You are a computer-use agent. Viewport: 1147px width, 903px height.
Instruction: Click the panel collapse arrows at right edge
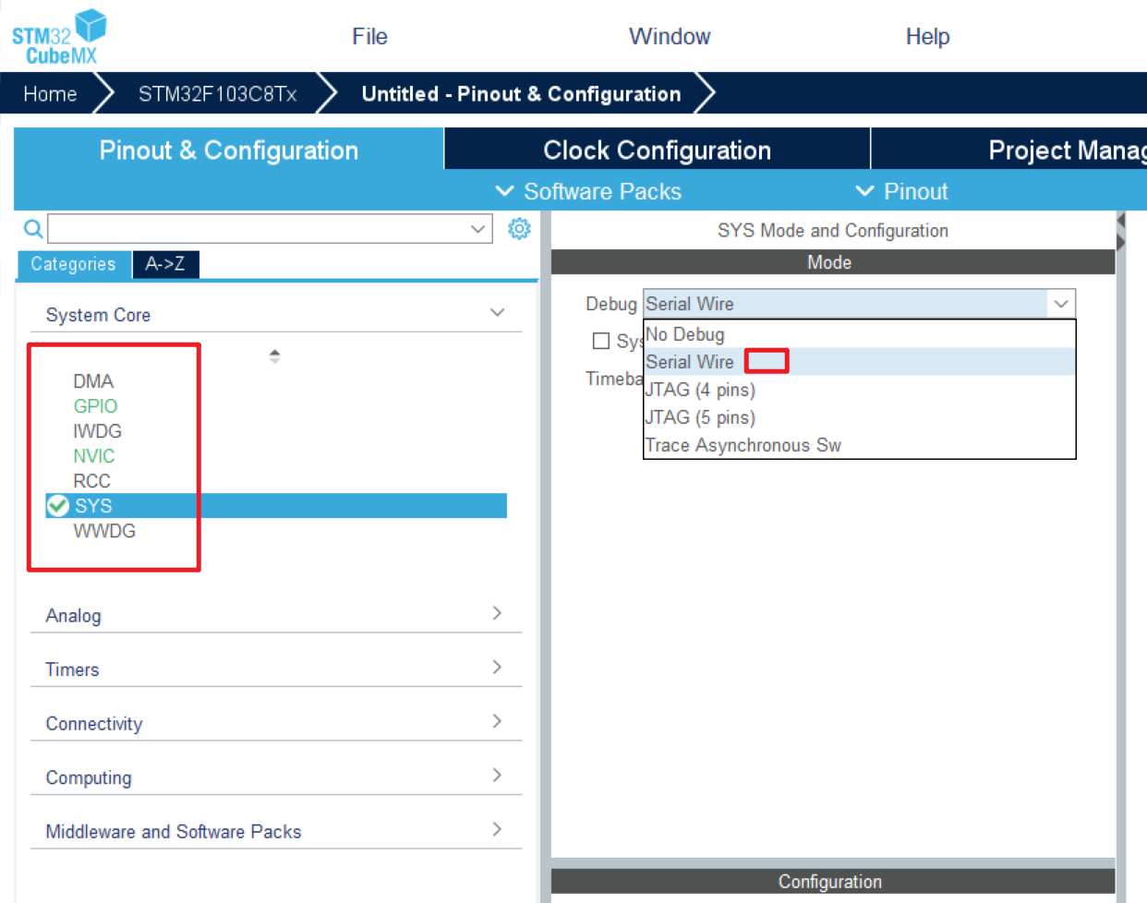click(x=1121, y=231)
